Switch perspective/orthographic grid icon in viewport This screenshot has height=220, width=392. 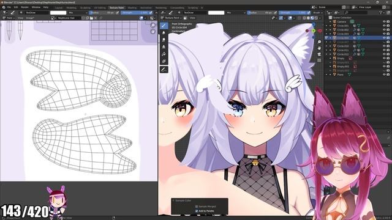pyautogui.click(x=319, y=61)
